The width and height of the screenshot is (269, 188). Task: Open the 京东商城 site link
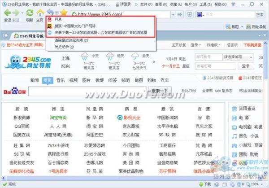(x=131, y=127)
